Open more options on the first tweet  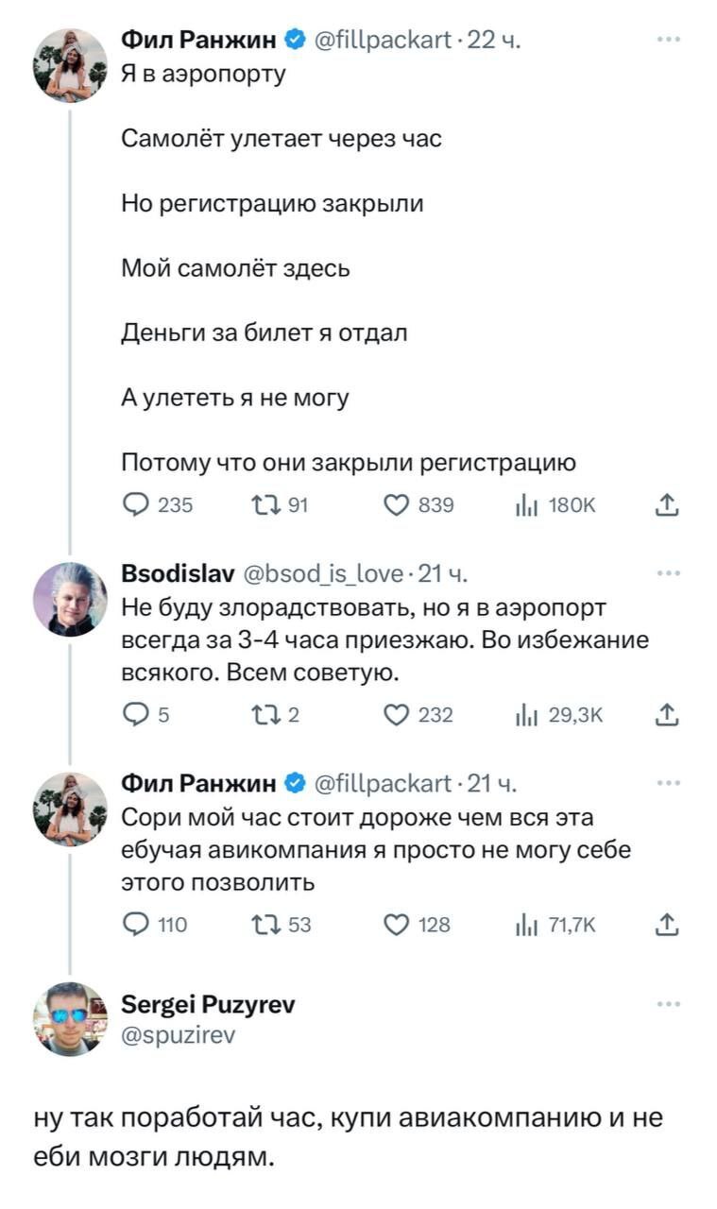pos(668,40)
